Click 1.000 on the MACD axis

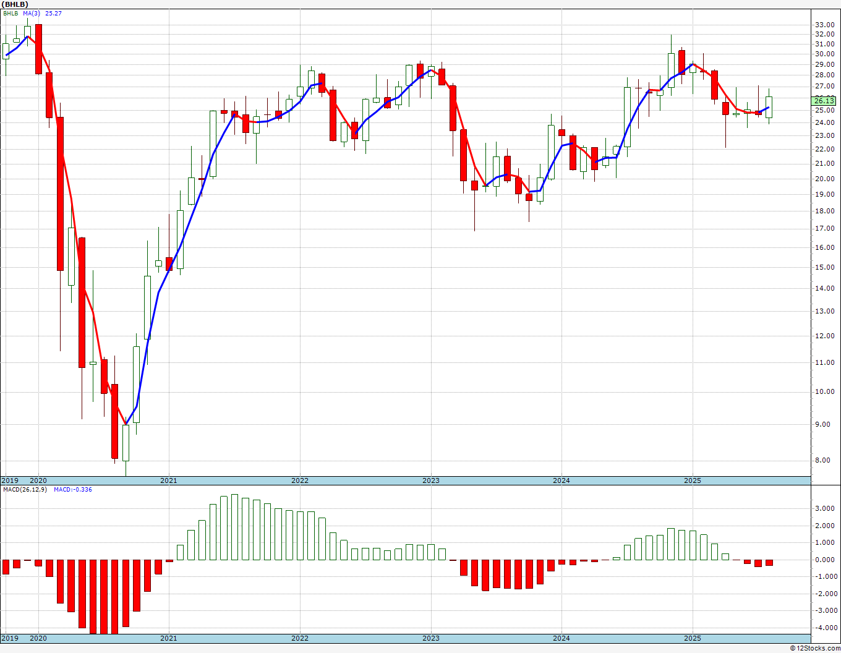(x=824, y=542)
